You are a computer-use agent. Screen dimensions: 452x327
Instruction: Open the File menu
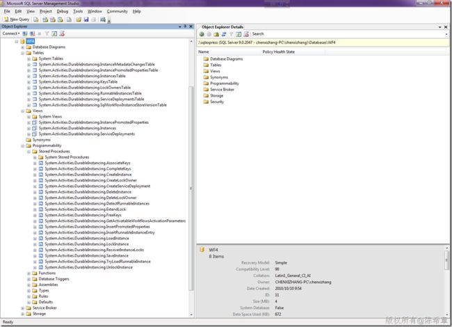coord(7,11)
